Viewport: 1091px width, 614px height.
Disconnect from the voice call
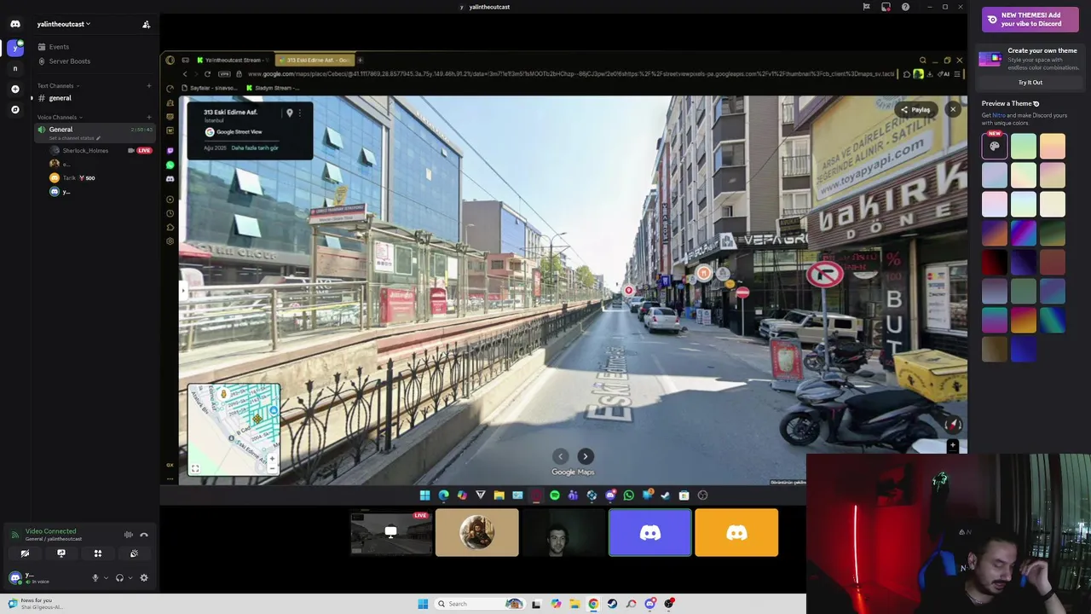point(144,535)
